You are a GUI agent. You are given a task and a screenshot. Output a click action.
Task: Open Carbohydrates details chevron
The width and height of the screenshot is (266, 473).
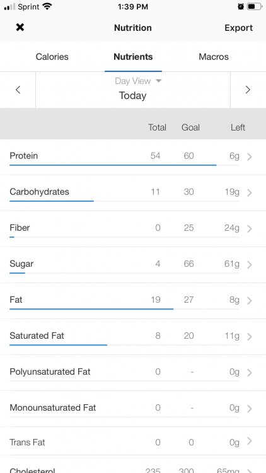(250, 192)
